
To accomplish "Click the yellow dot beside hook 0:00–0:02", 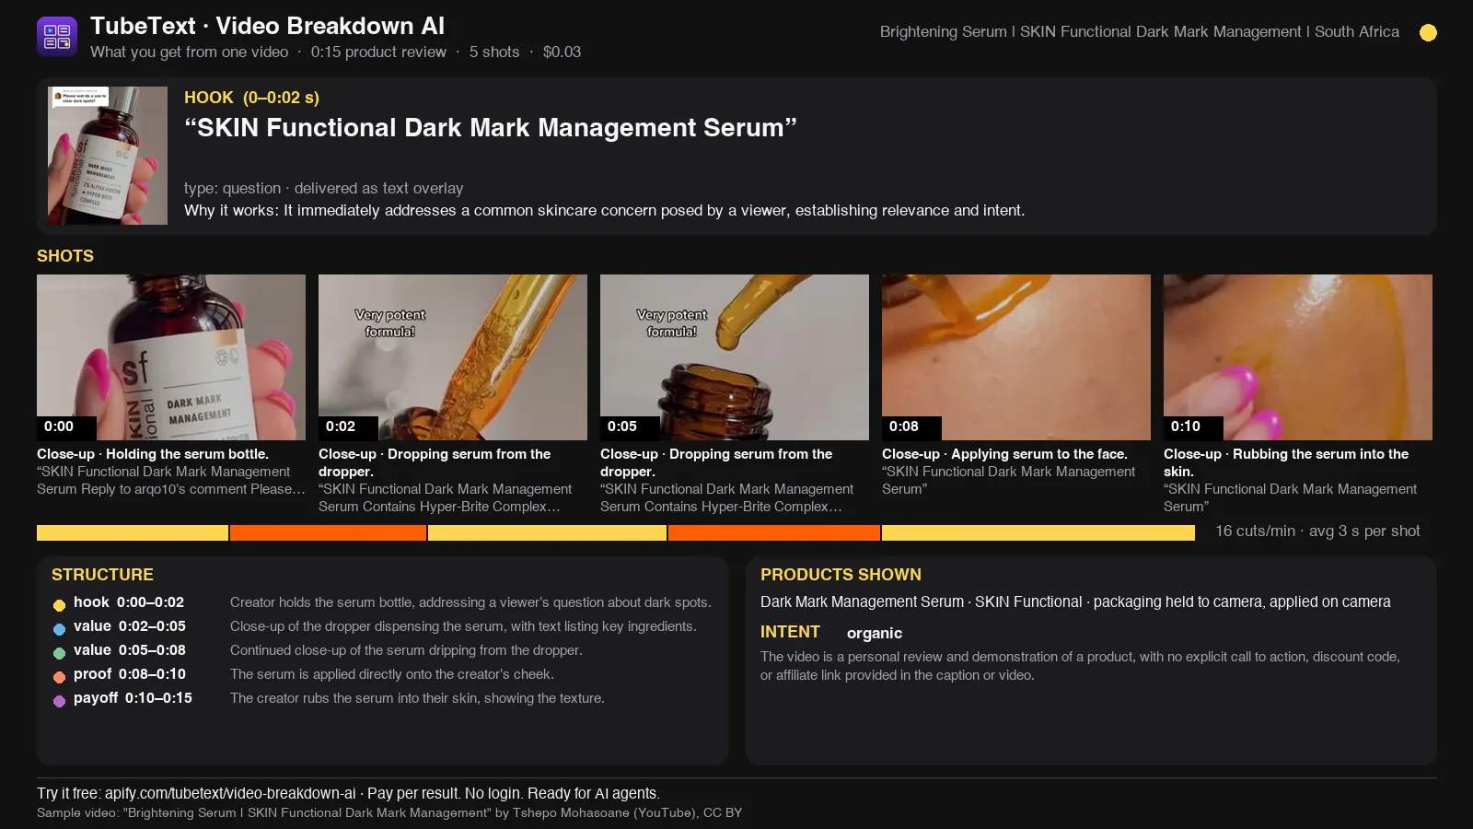I will [x=59, y=605].
